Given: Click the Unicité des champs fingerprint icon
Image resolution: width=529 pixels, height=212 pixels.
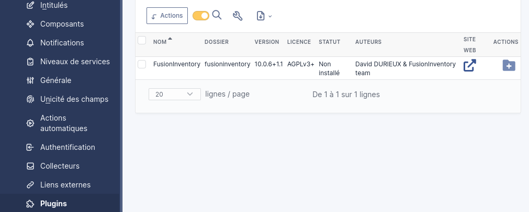Looking at the screenshot, I should click(x=30, y=99).
